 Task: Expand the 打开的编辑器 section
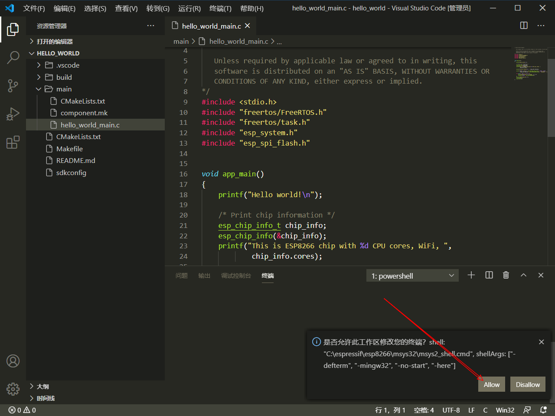95,42
